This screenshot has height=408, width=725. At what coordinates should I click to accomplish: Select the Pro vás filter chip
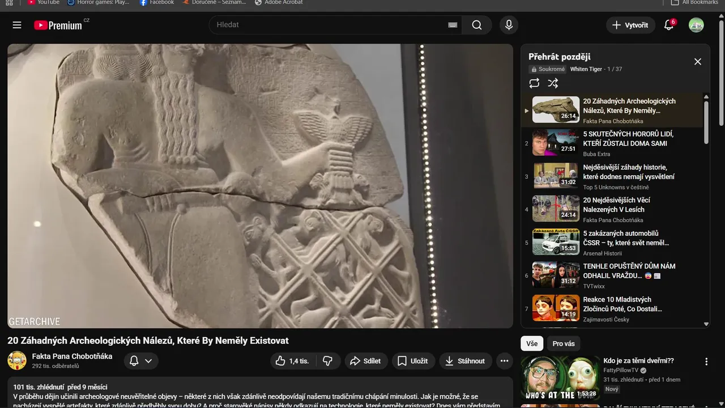click(564, 344)
